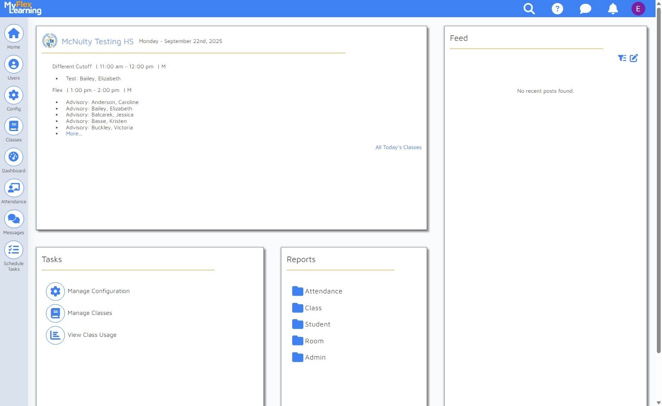The width and height of the screenshot is (662, 406).
Task: Open Manage Classes task
Action: 90,313
